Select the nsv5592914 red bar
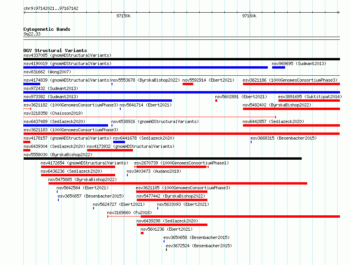The width and height of the screenshot is (351, 265). coord(188,84)
